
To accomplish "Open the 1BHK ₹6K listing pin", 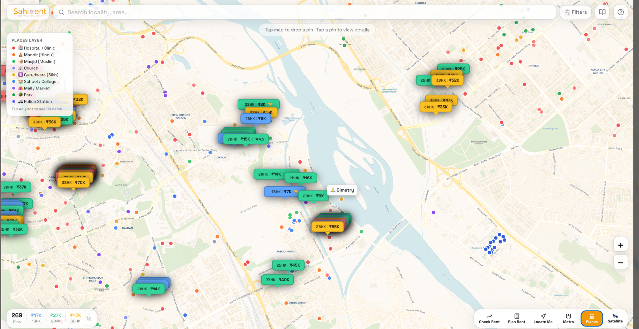I will (x=255, y=119).
